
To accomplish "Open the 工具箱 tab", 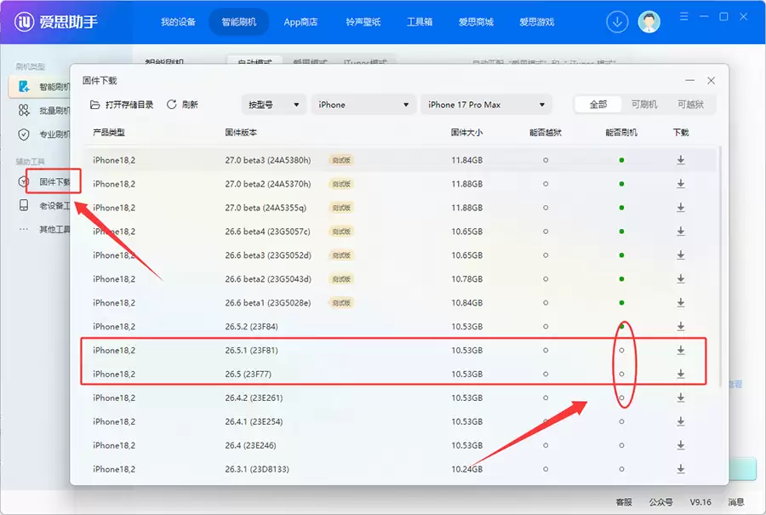I will pos(420,22).
